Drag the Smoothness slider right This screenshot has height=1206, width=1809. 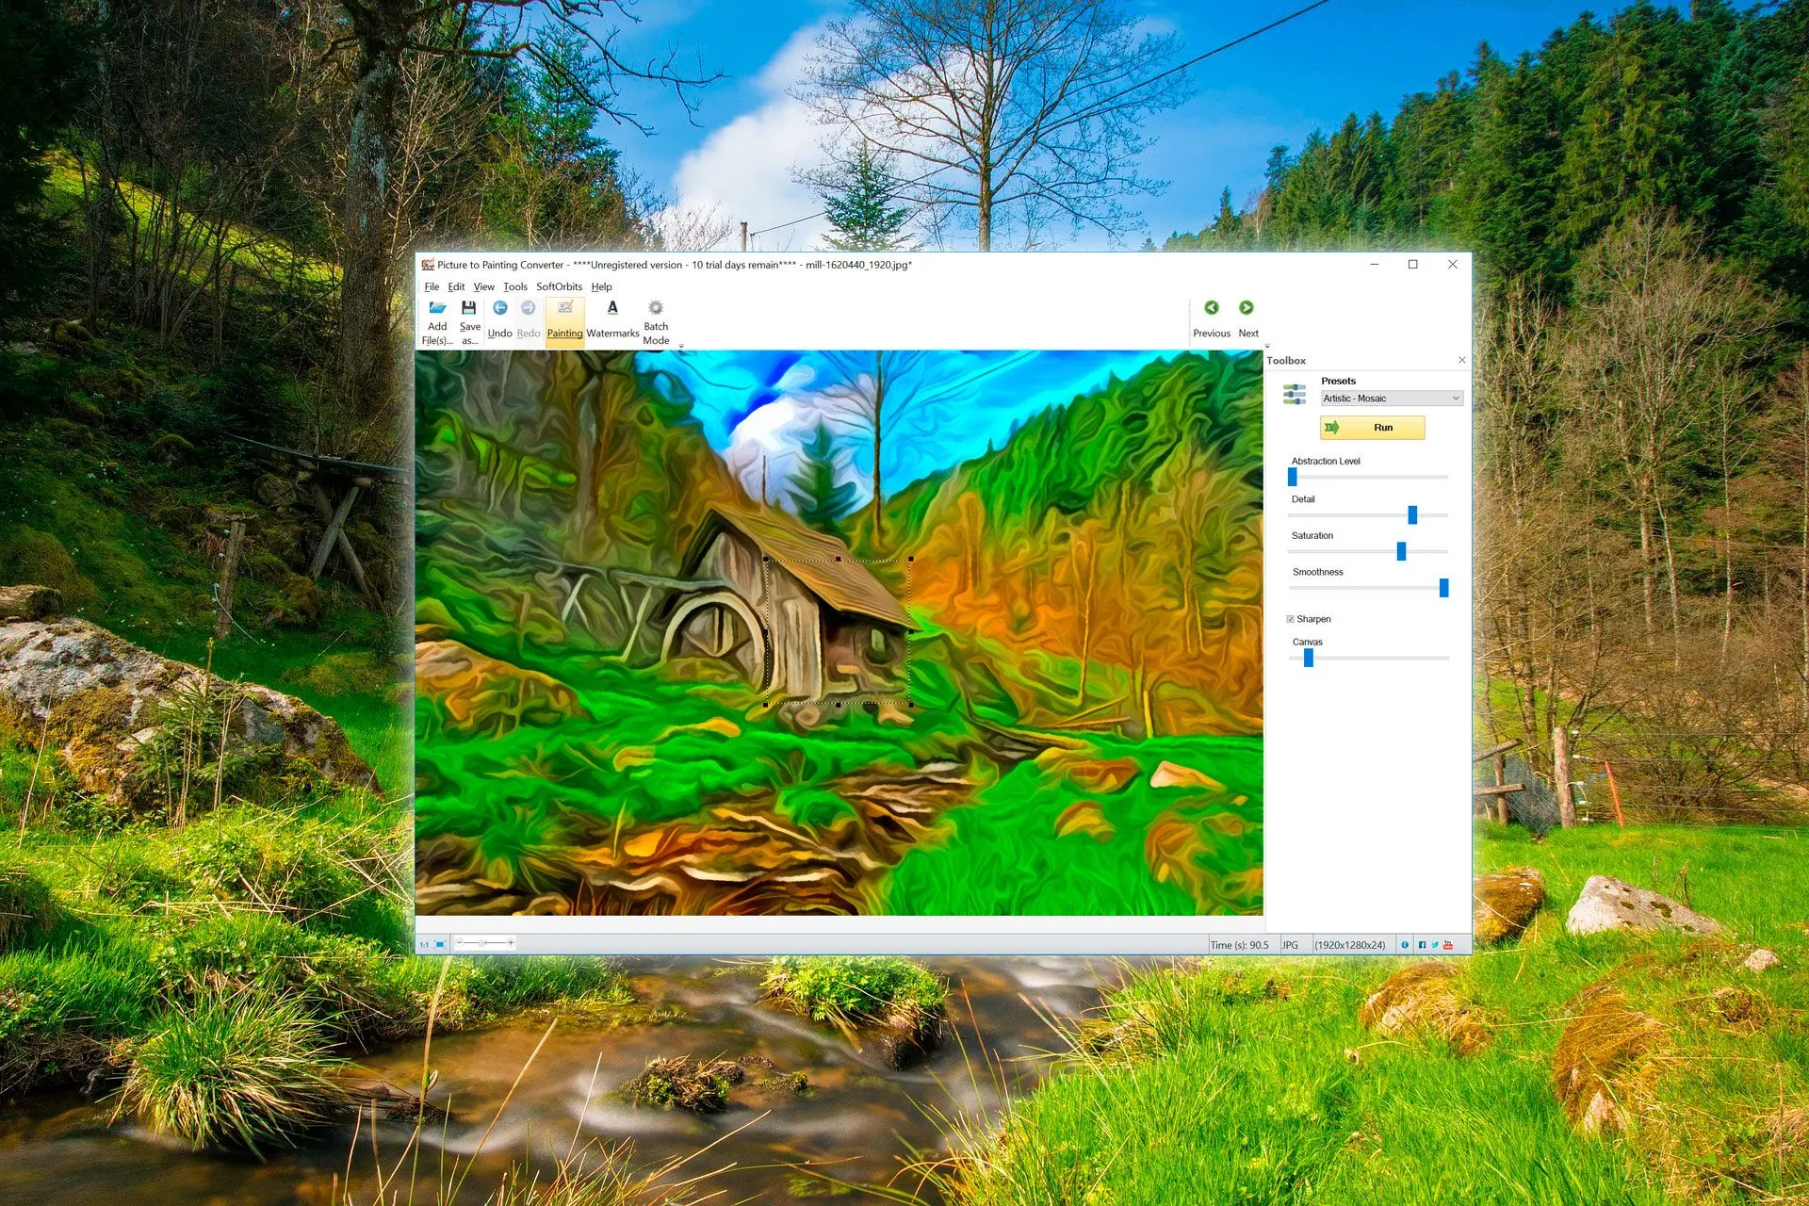(1444, 587)
